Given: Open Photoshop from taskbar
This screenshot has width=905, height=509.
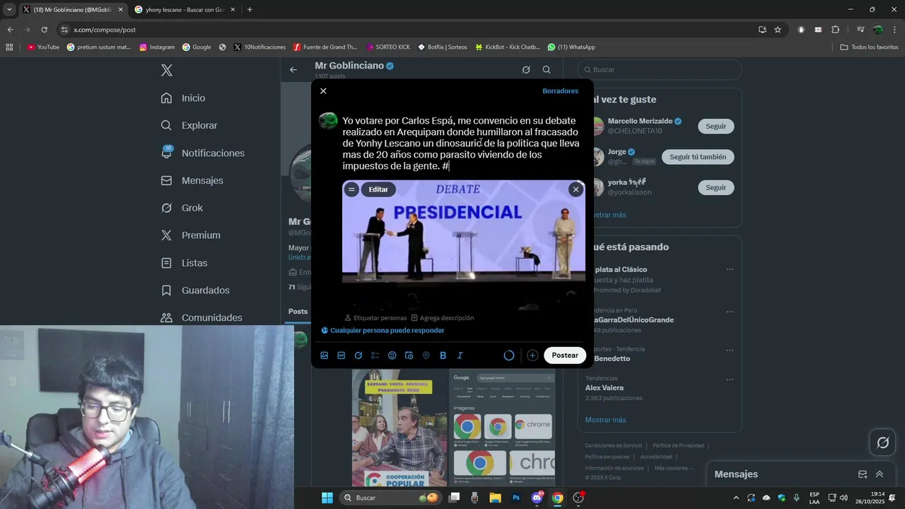Looking at the screenshot, I should (516, 498).
